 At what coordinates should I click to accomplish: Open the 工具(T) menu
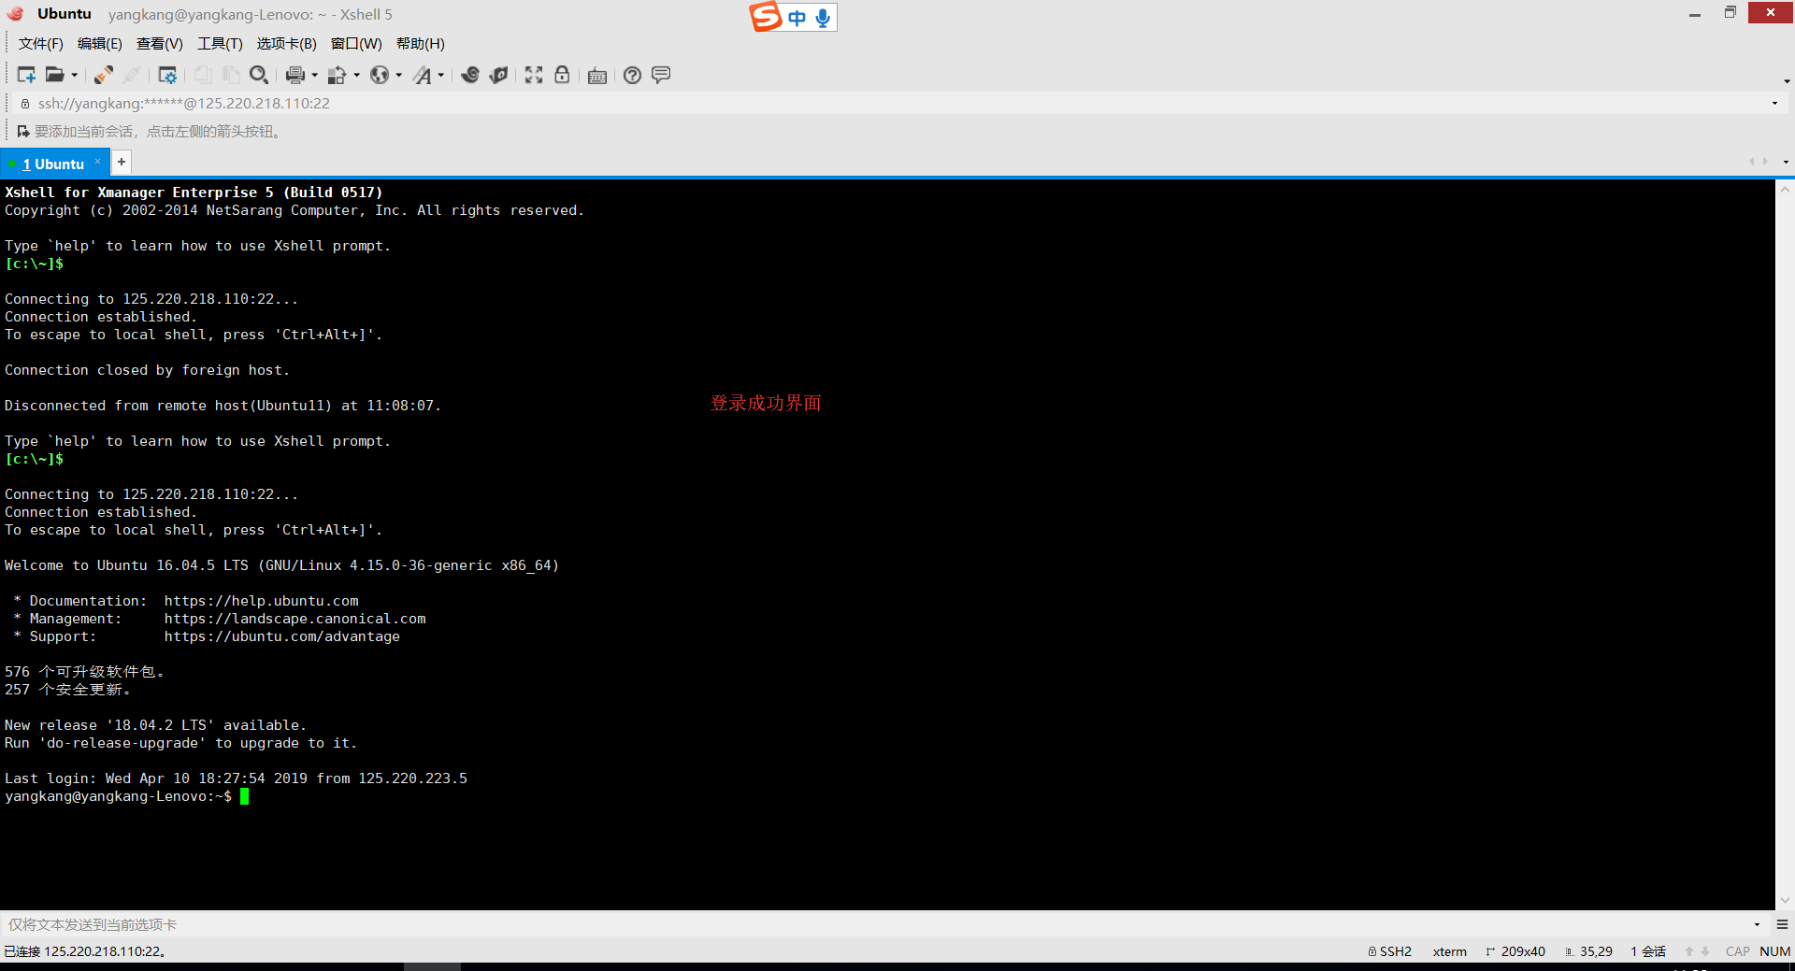tap(220, 43)
